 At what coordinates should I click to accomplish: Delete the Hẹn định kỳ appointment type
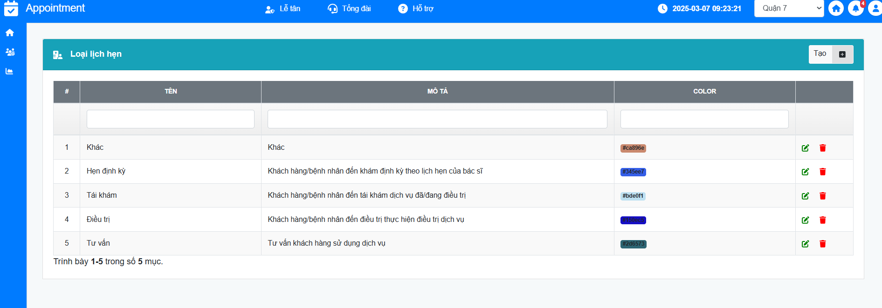tap(822, 172)
